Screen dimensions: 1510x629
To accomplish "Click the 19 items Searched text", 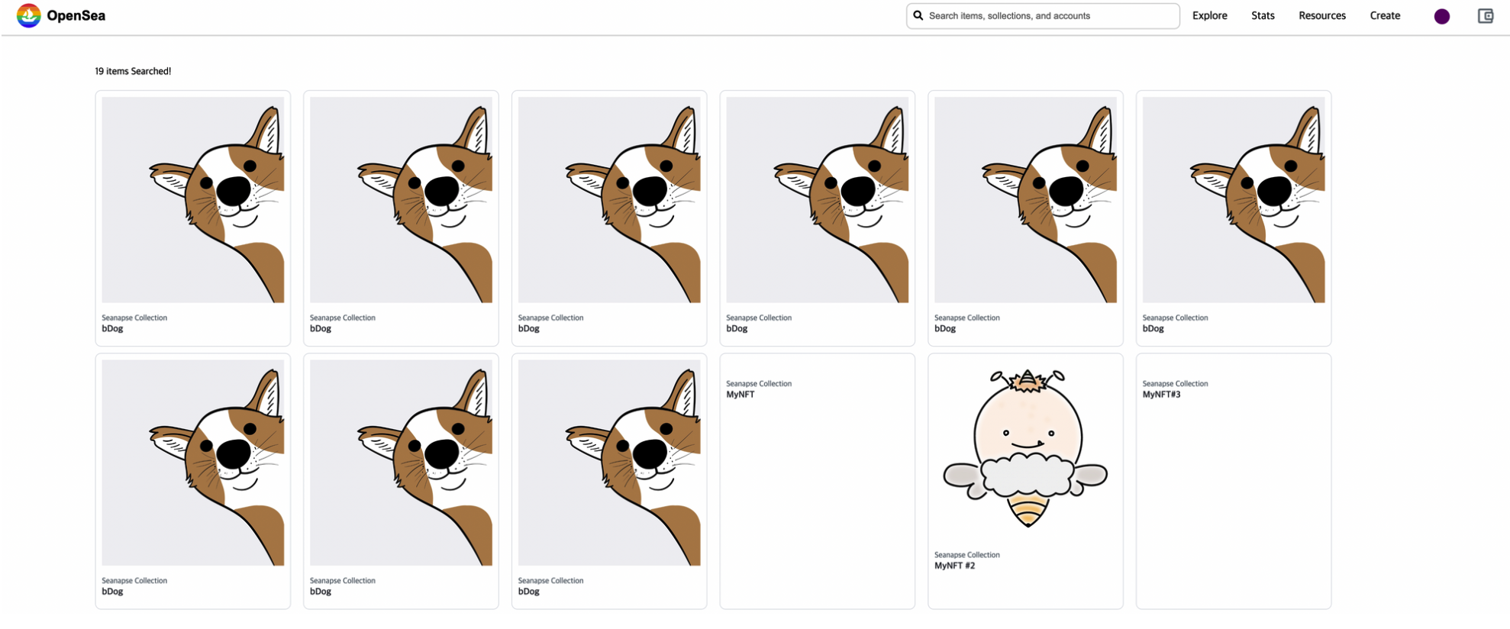I will click(133, 71).
